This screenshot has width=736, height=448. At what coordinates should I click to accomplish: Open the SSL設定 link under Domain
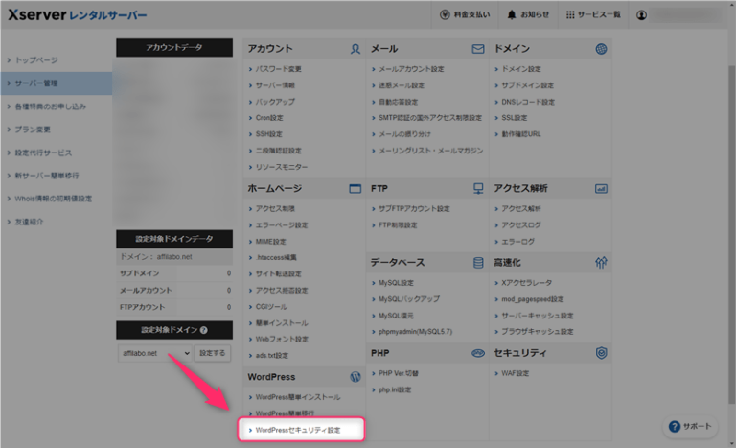point(515,118)
